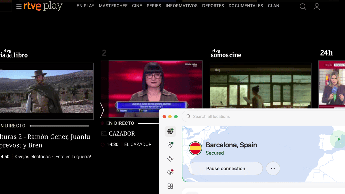Image resolution: width=345 pixels, height=194 pixels.
Task: Select the globe locations icon in VPN sidebar
Action: pos(170,131)
